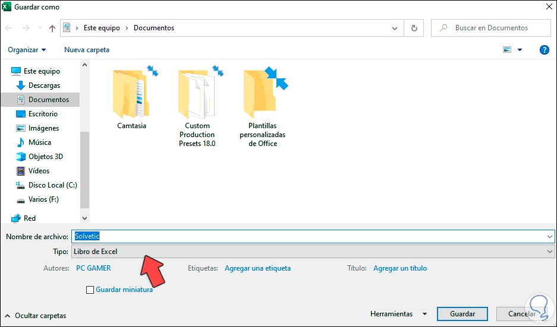The height and width of the screenshot is (327, 557).
Task: Open Descargas in the sidebar
Action: (45, 85)
